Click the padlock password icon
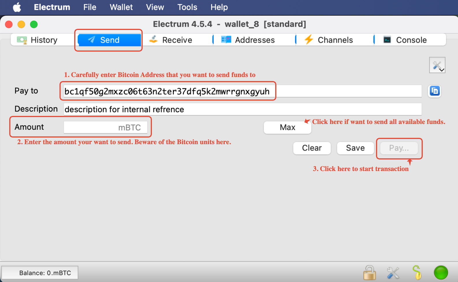 pos(369,272)
